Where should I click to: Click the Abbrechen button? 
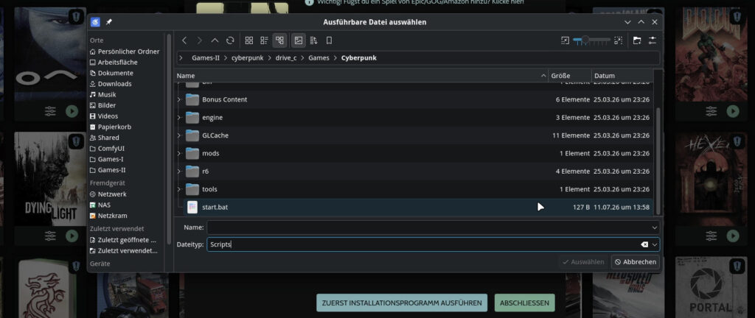[x=635, y=262]
